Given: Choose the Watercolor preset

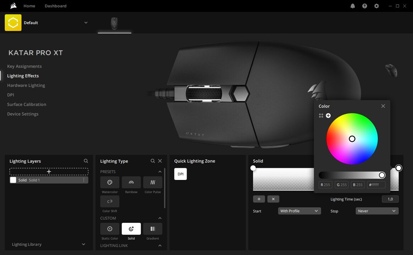Looking at the screenshot, I should pos(110,182).
